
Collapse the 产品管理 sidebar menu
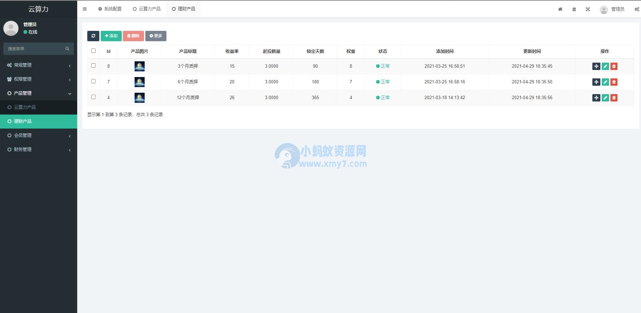(38, 93)
